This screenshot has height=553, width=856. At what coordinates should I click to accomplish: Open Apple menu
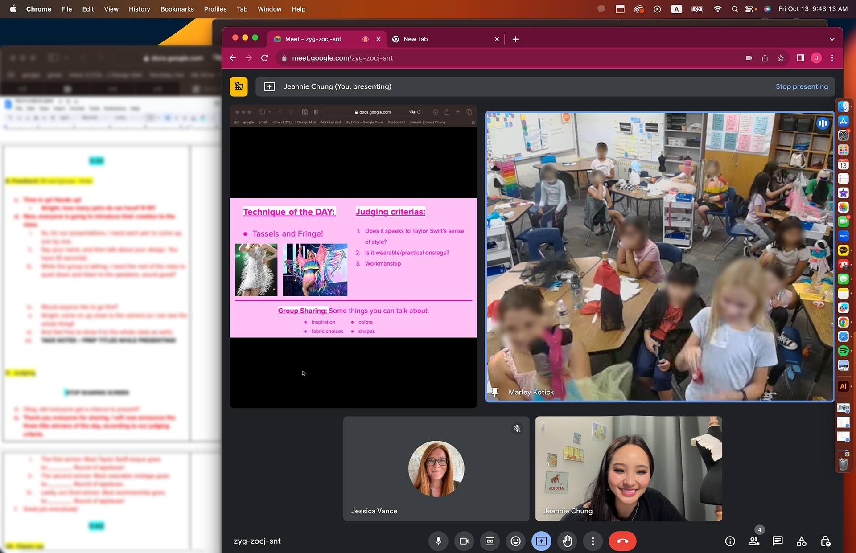pos(13,9)
